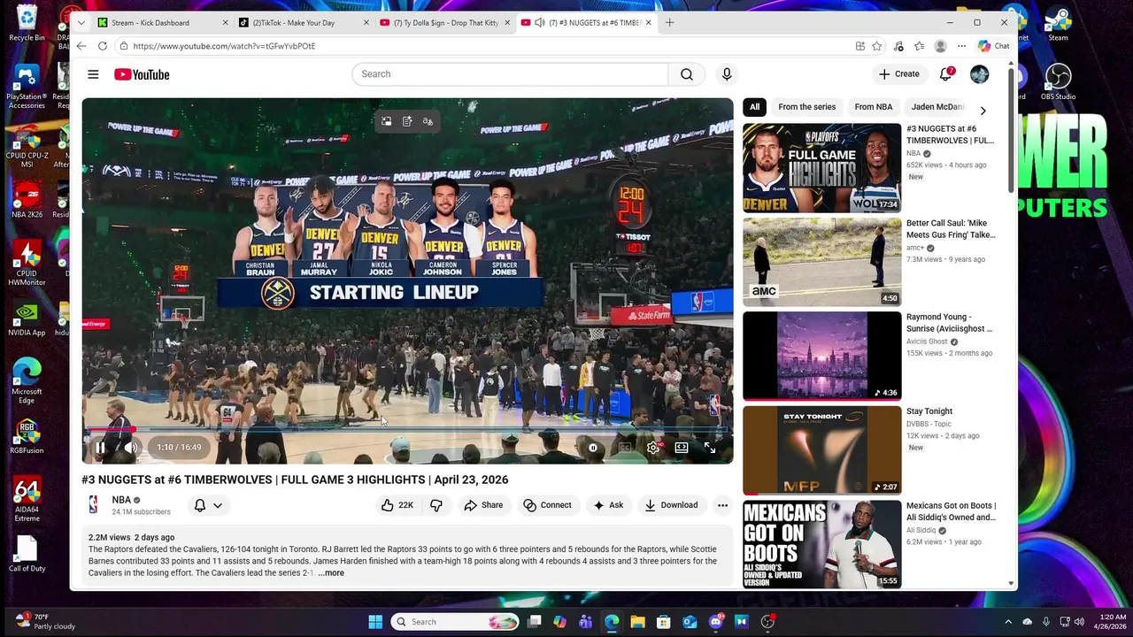Open the YouTube account avatar menu
The image size is (1133, 637).
click(979, 74)
